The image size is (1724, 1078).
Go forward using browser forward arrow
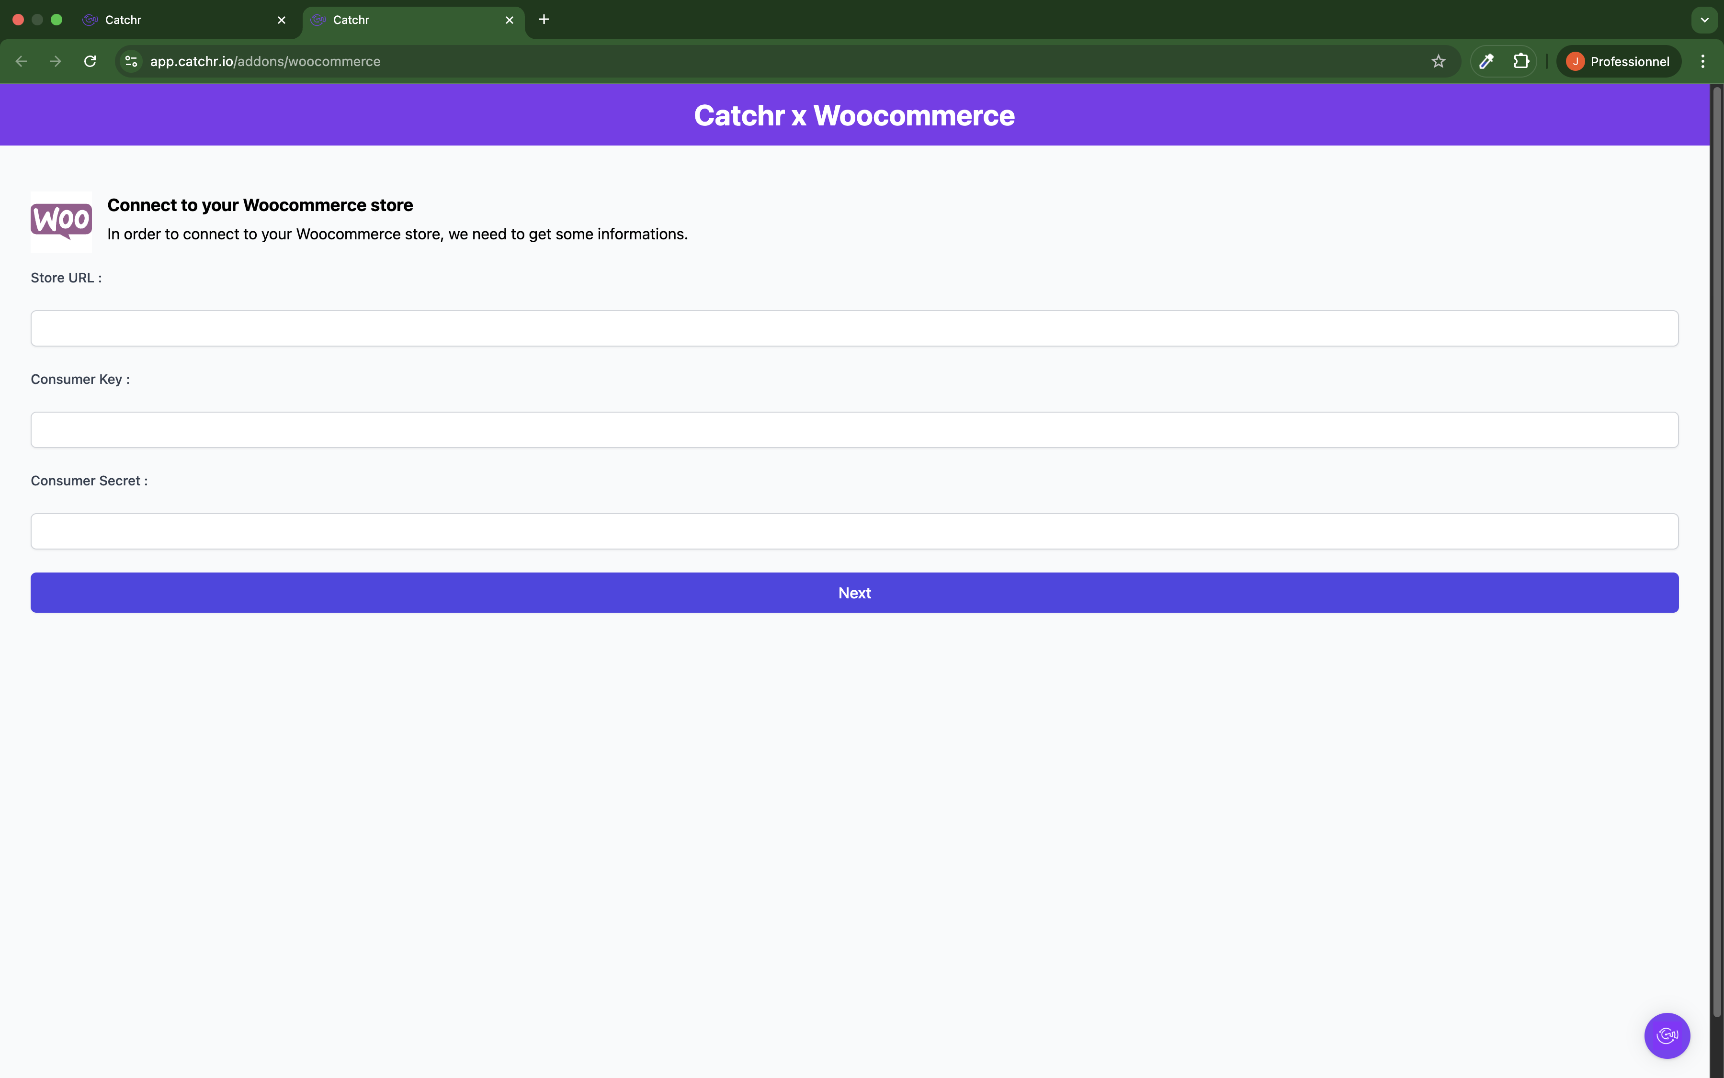pyautogui.click(x=56, y=61)
